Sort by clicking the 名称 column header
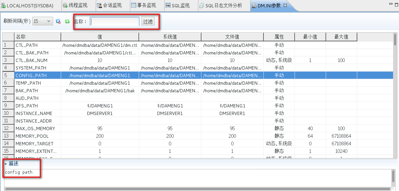The width and height of the screenshot is (399, 191). coord(37,37)
